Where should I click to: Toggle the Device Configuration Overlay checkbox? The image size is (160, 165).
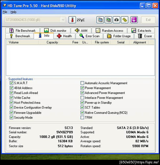tap(11, 107)
